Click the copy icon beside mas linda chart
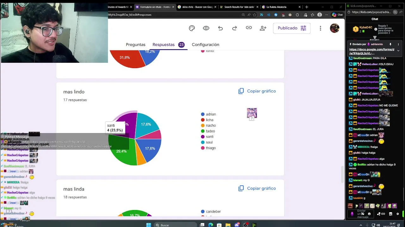 point(241,188)
